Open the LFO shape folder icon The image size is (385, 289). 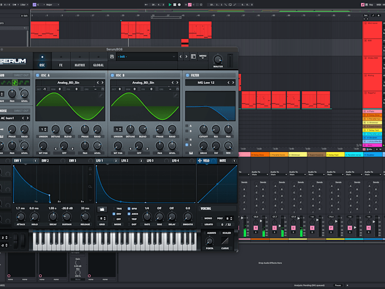[x=102, y=210]
